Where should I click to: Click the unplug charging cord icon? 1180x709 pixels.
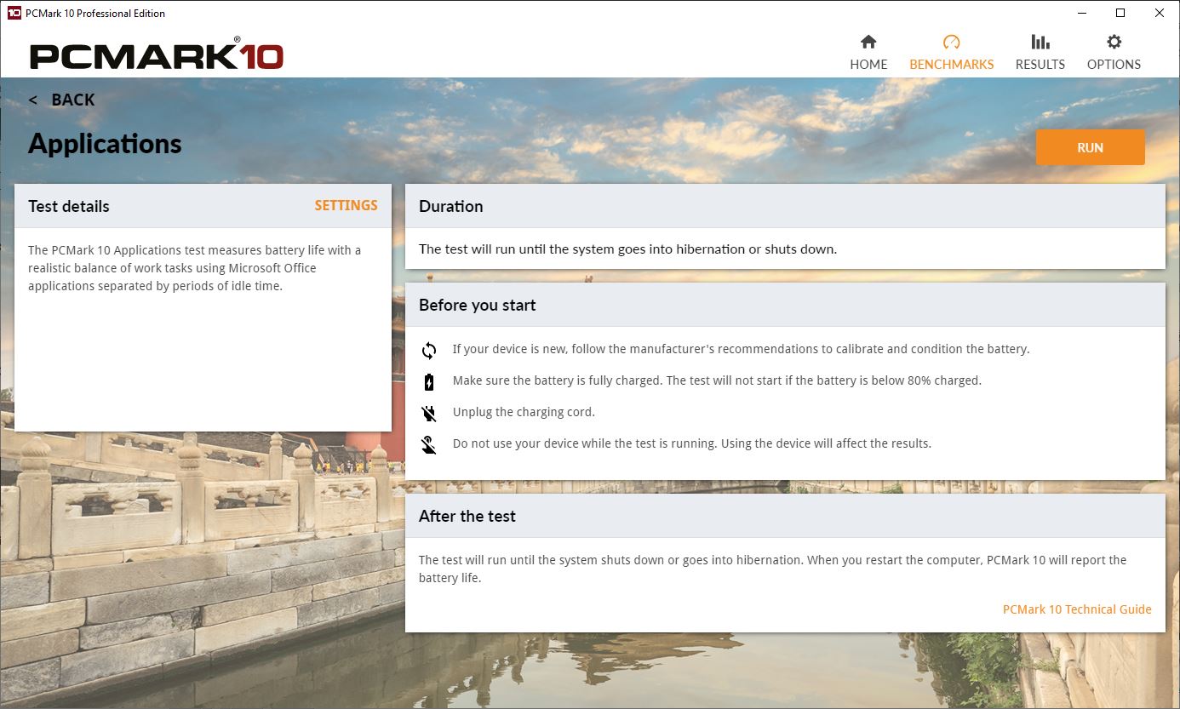[429, 413]
